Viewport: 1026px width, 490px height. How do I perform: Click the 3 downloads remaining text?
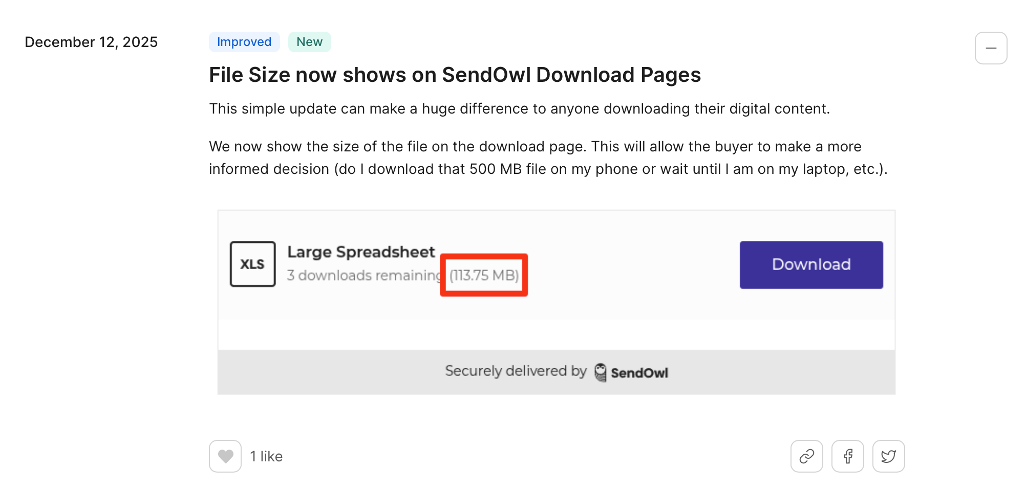(x=364, y=275)
